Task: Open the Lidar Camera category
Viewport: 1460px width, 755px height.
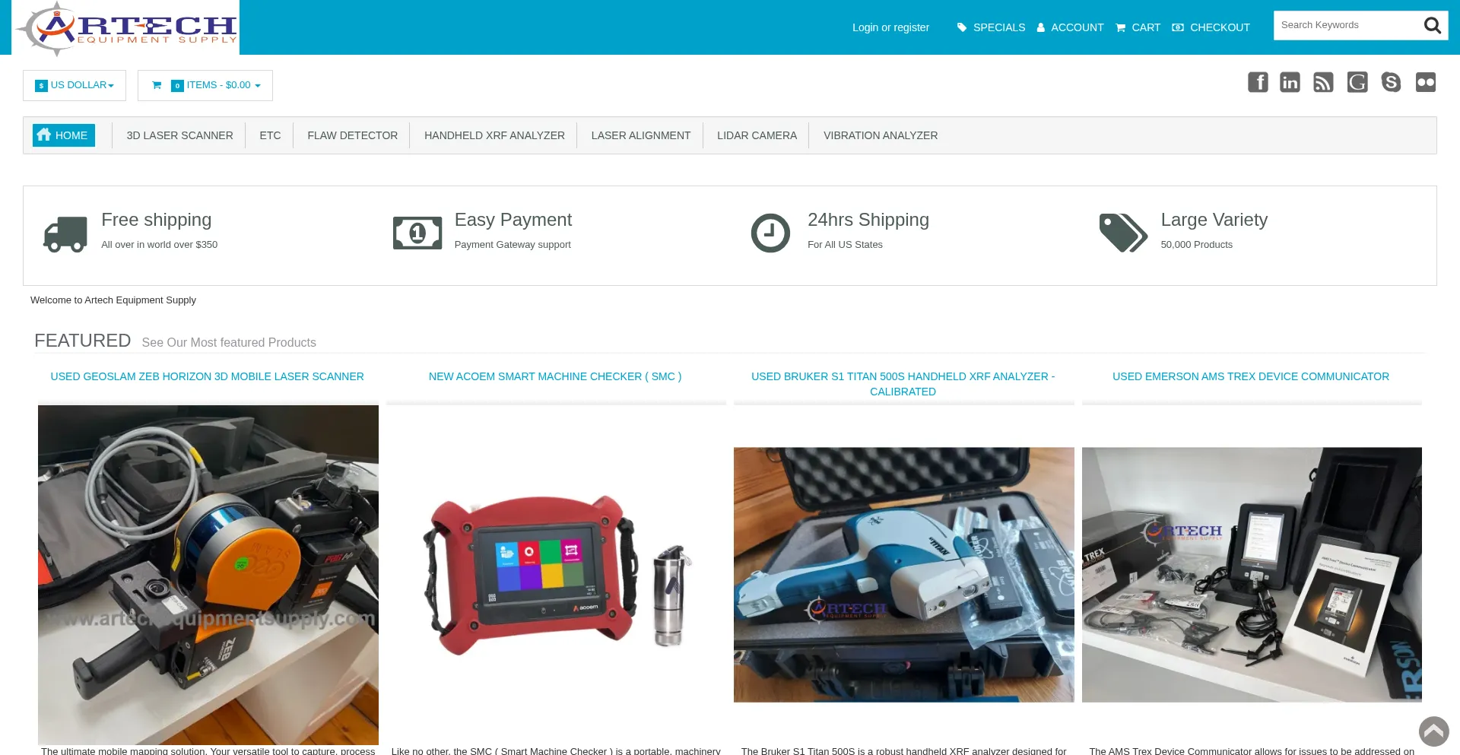Action: point(757,135)
